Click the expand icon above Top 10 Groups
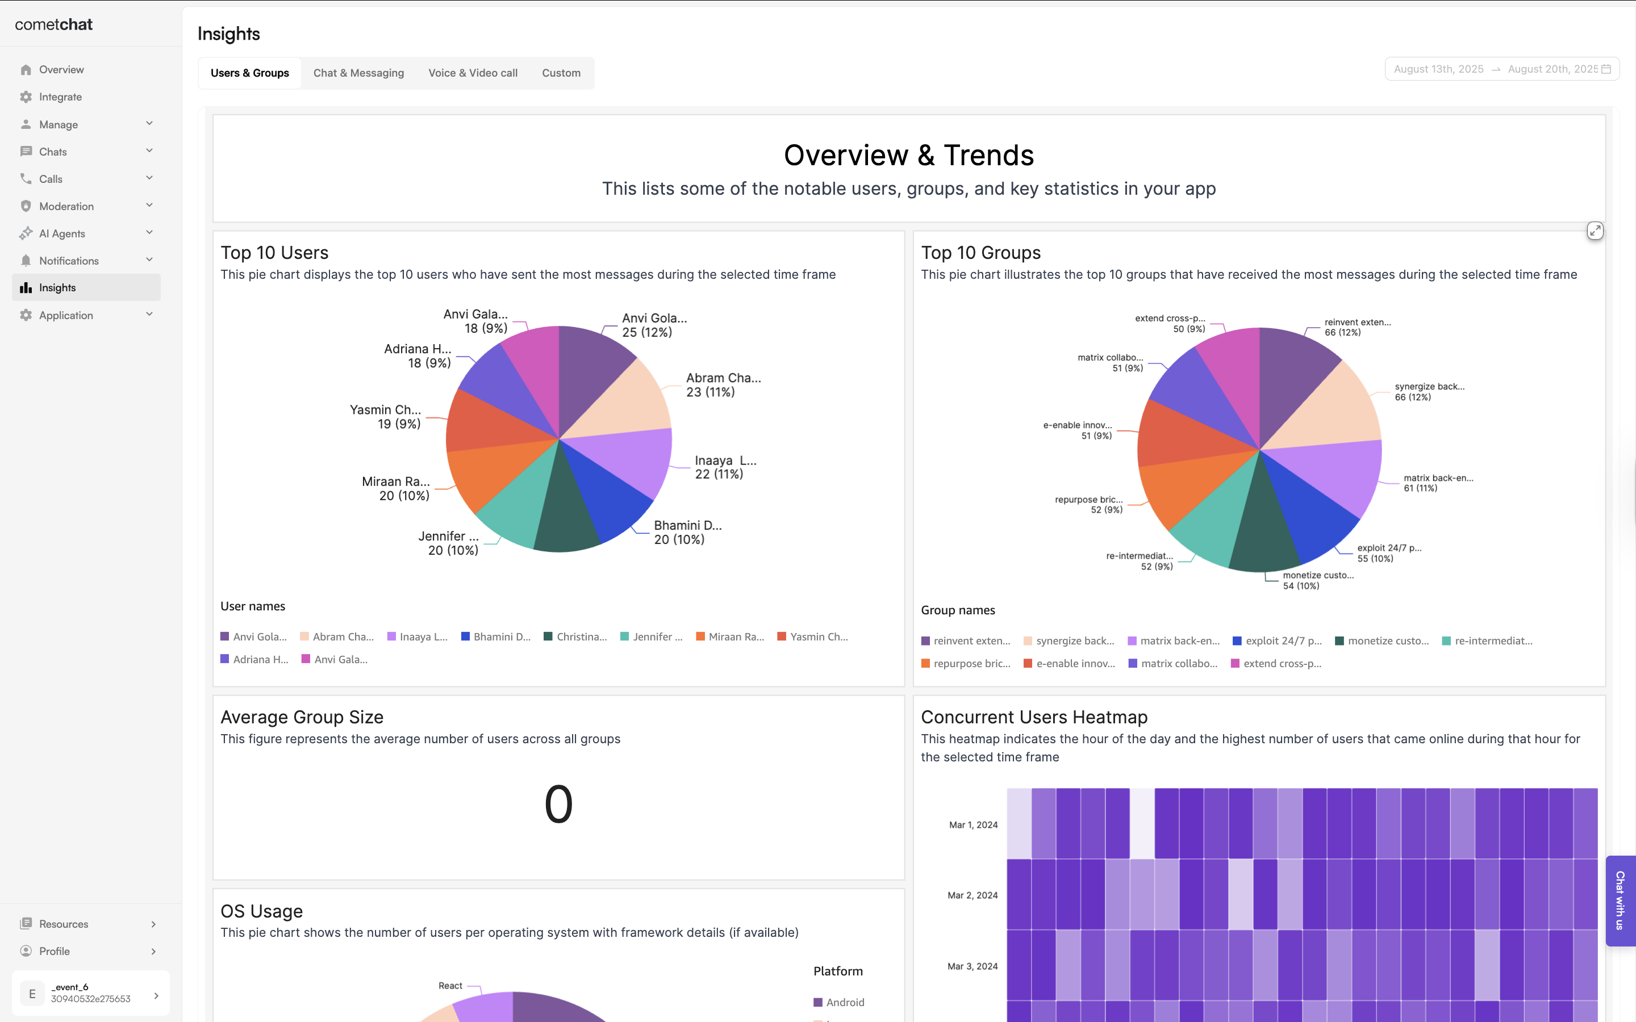Viewport: 1636px width, 1022px height. pyautogui.click(x=1595, y=231)
